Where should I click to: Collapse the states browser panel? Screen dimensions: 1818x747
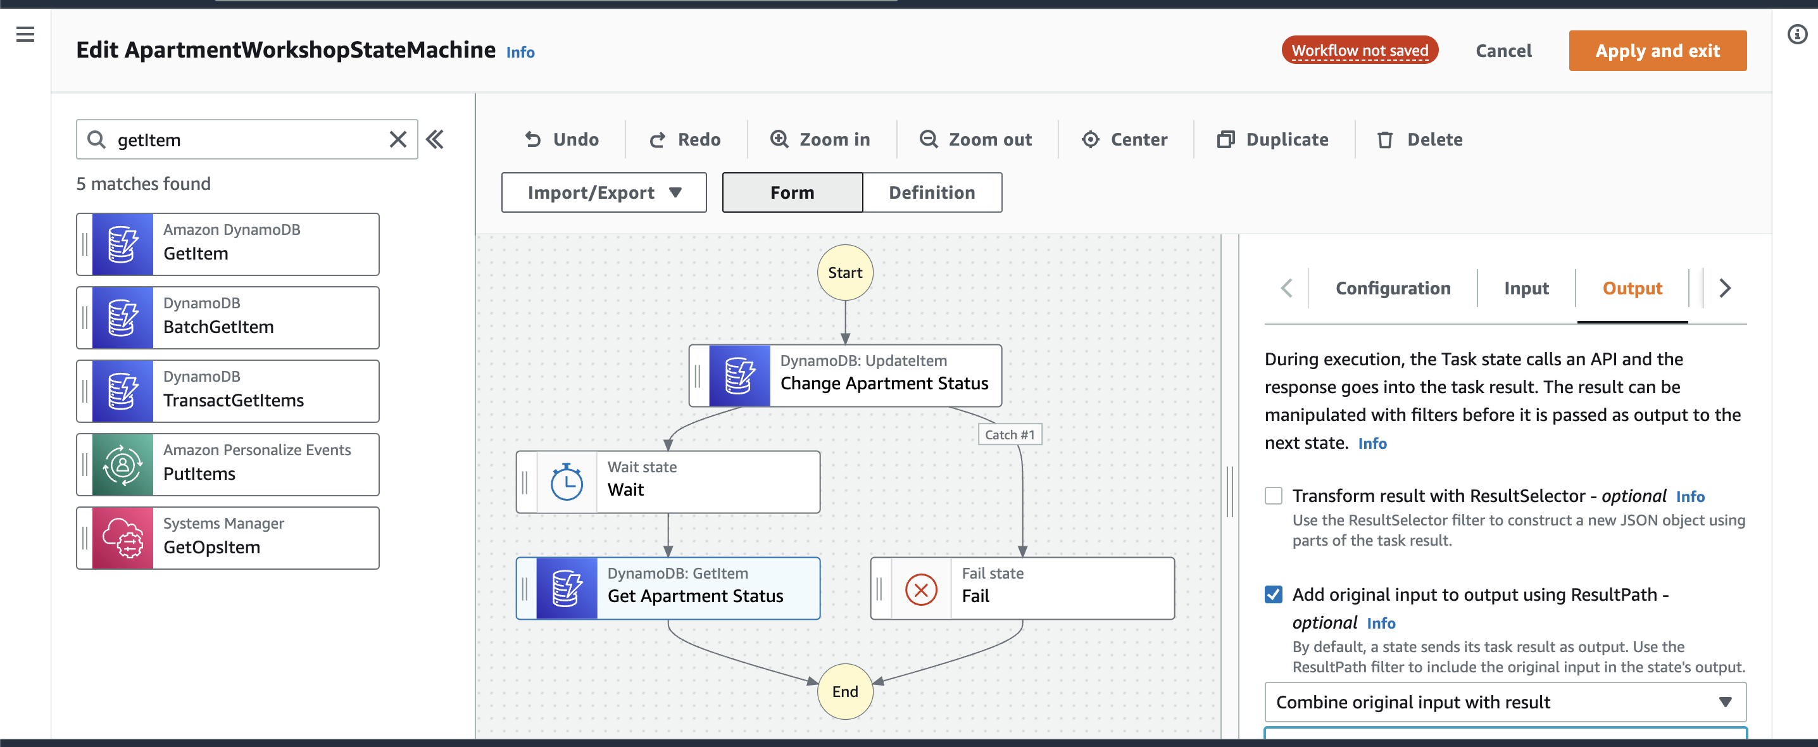(435, 139)
